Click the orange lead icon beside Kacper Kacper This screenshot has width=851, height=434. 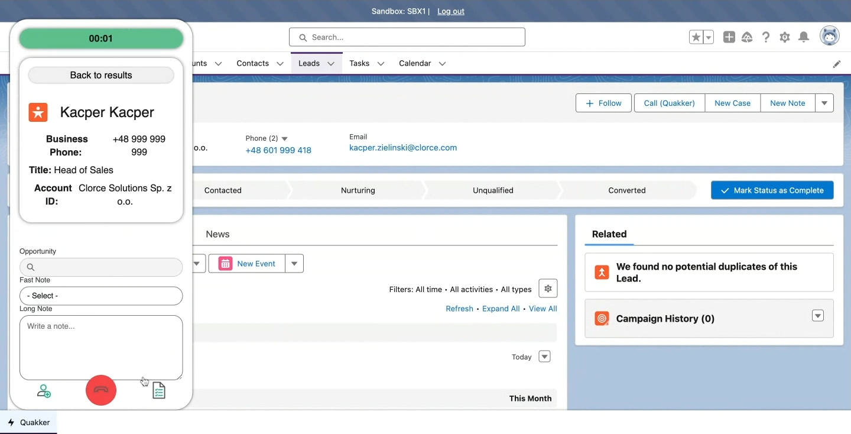point(38,112)
